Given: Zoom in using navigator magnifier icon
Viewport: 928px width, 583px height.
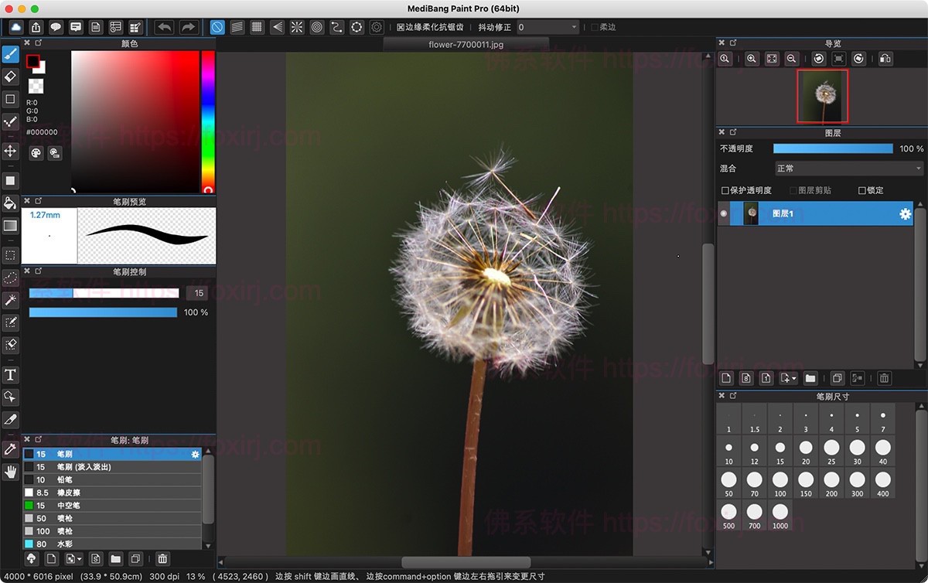Looking at the screenshot, I should [752, 59].
